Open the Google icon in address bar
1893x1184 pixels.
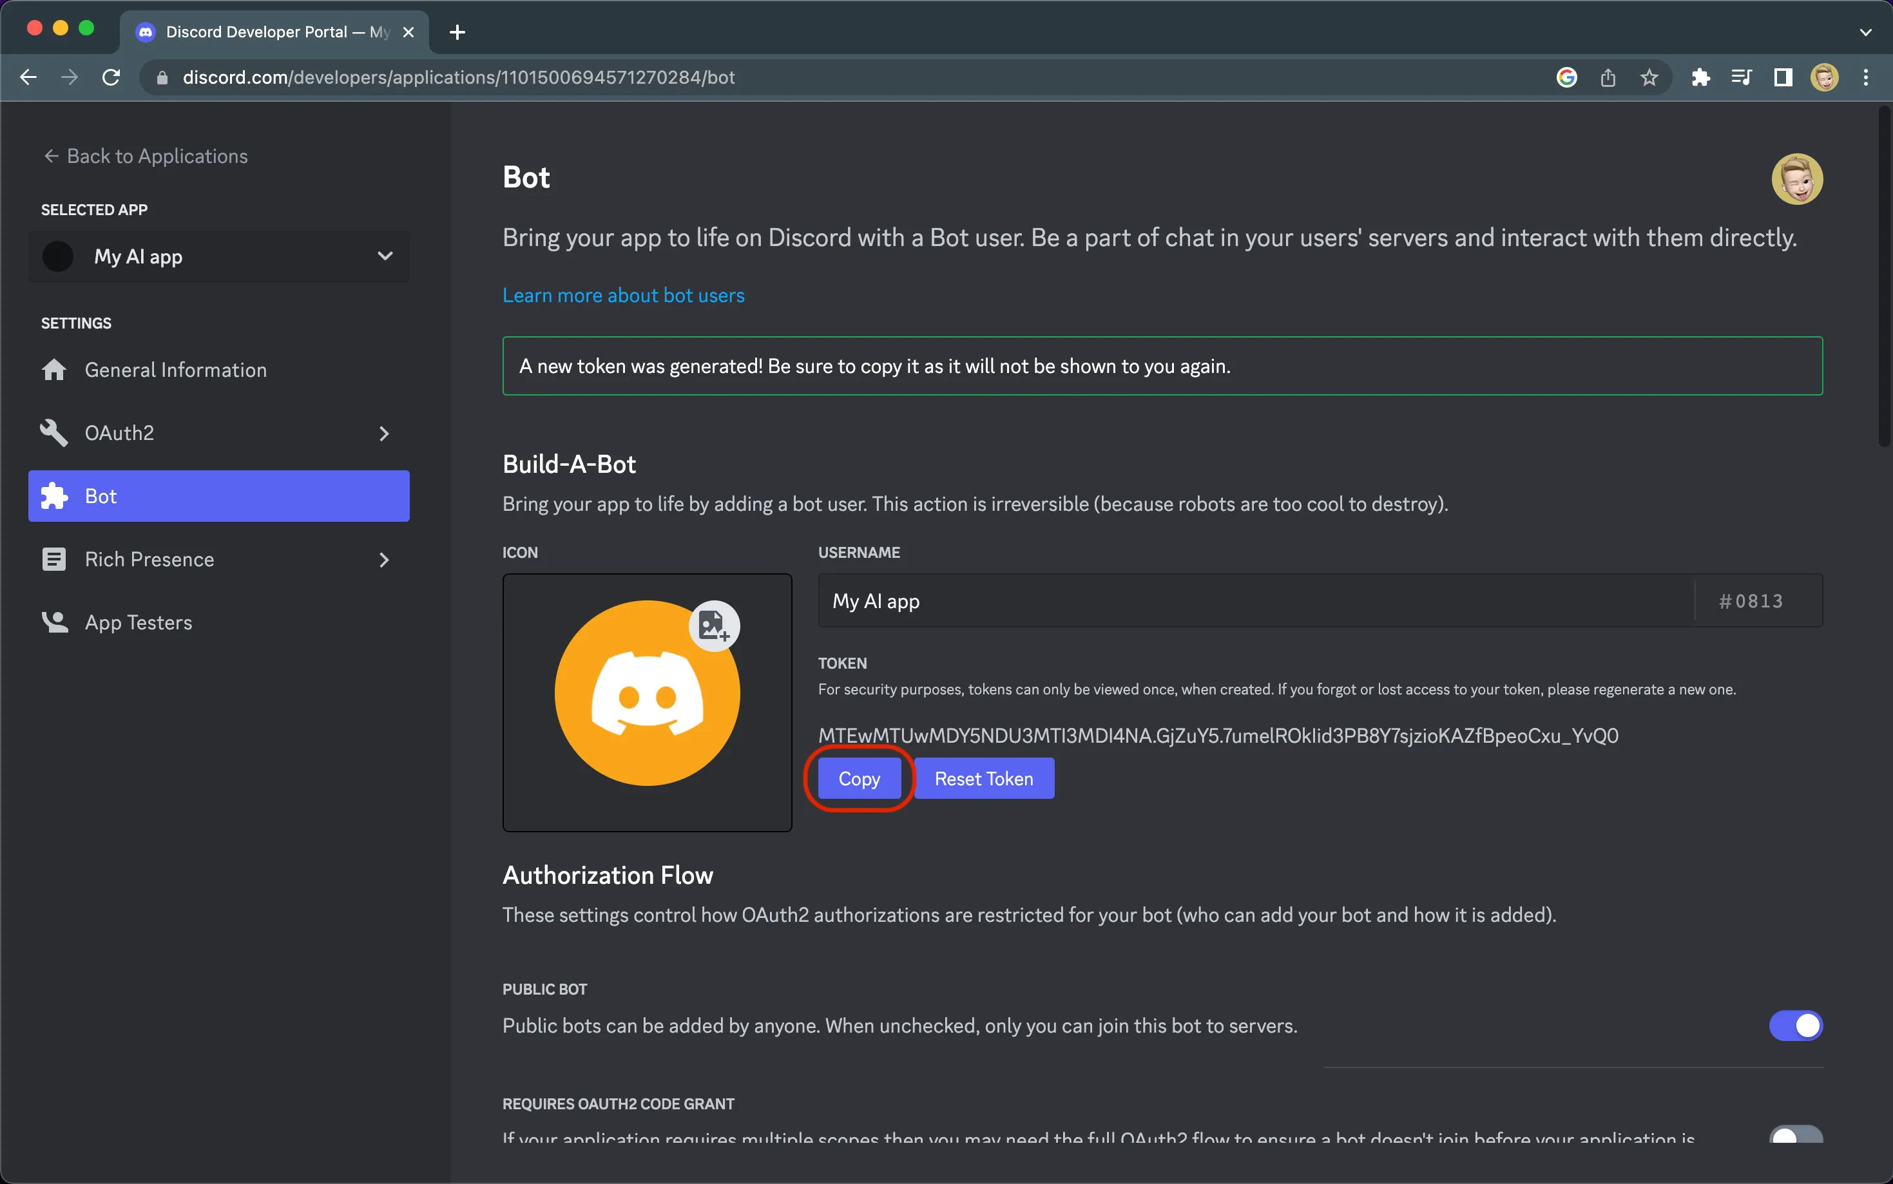coord(1566,77)
